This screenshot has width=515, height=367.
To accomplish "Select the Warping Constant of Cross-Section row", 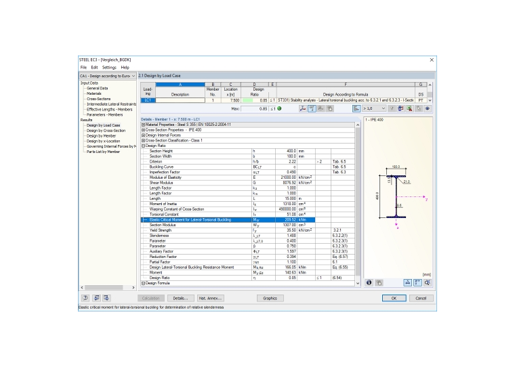I will (247, 209).
